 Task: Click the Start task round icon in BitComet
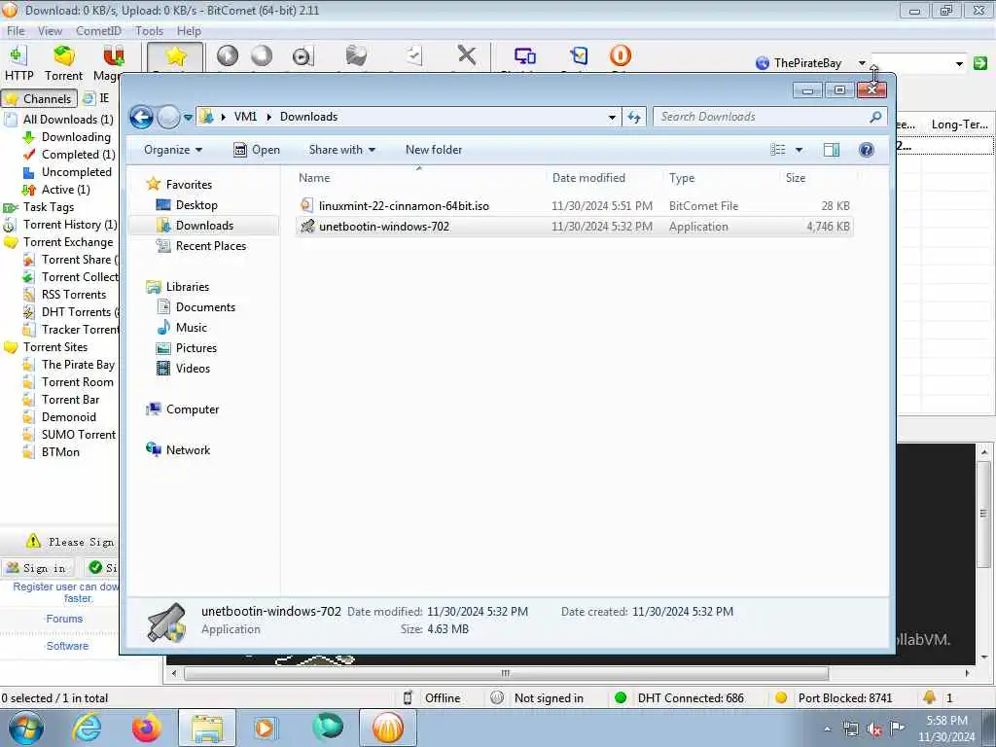coord(228,55)
